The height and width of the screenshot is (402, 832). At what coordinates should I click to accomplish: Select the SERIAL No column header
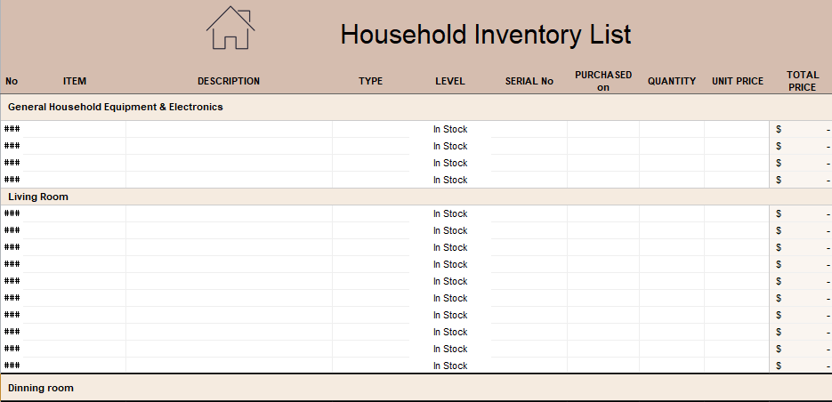tap(529, 81)
